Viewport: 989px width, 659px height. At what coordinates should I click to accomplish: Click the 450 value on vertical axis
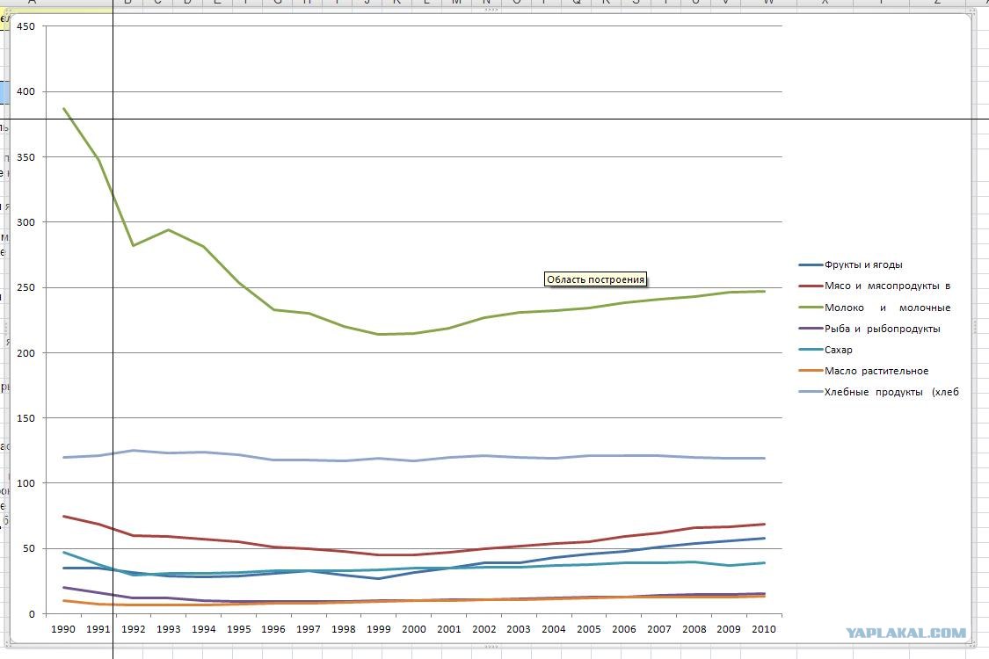[25, 26]
